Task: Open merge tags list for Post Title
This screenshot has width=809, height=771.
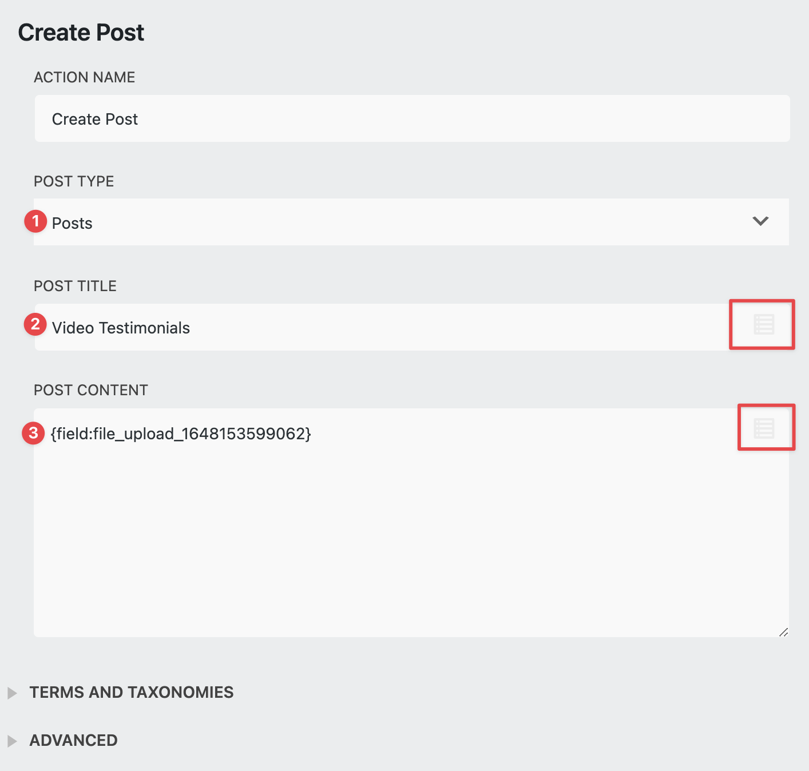Action: [x=763, y=324]
